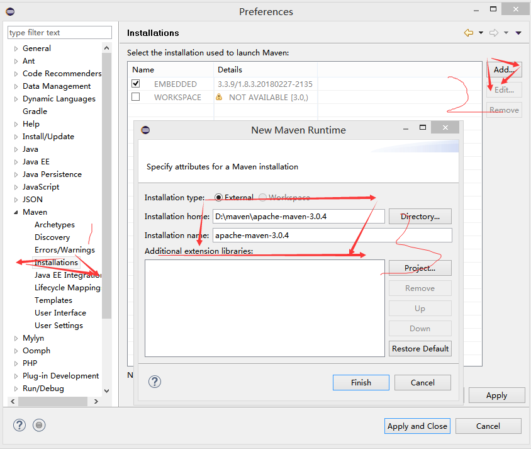Click the Project... button
The height and width of the screenshot is (449, 531).
pyautogui.click(x=420, y=268)
